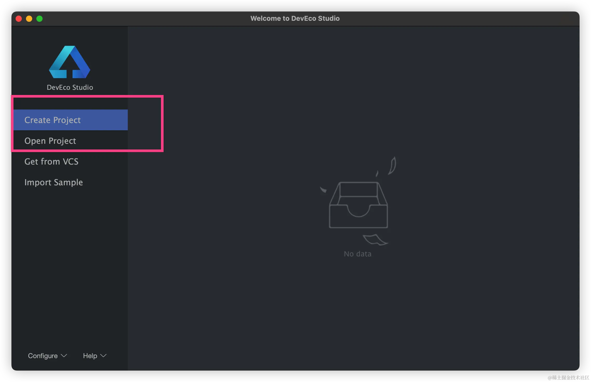591x382 pixels.
Task: Click Get from VCS option
Action: (x=51, y=161)
